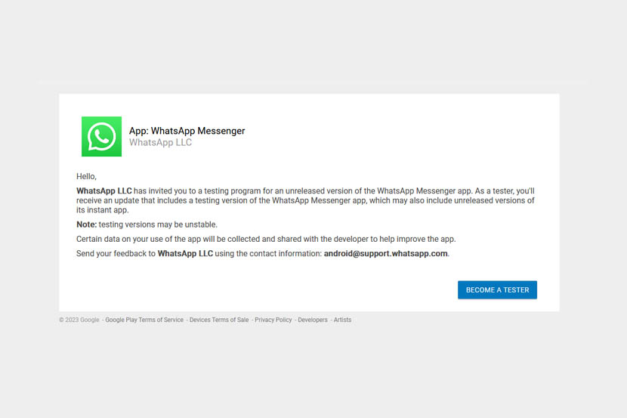This screenshot has width=627, height=418.
Task: Click the bold 'WhatsApp LLC' that starts the invitation paragraph
Action: [x=104, y=190]
